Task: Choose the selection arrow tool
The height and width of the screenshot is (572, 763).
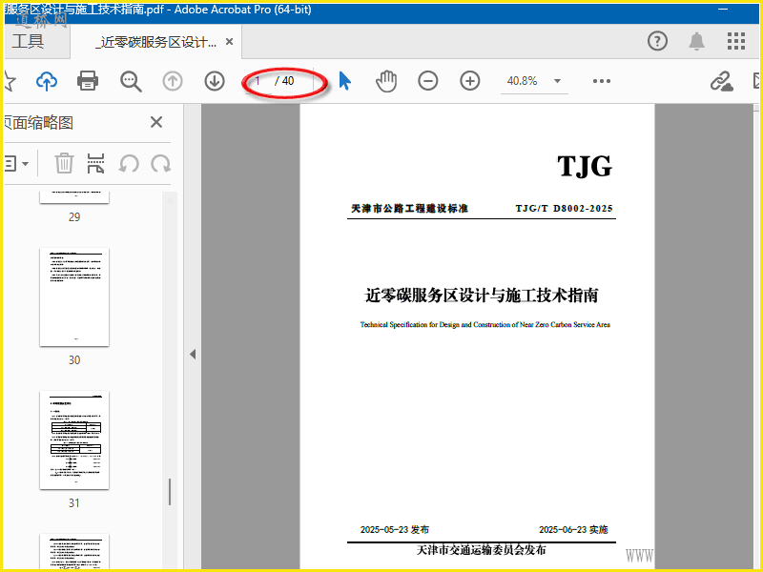Action: point(344,81)
